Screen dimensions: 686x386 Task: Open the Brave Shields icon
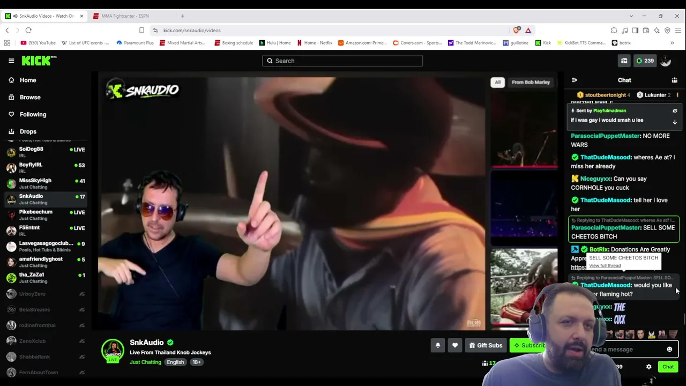pyautogui.click(x=517, y=31)
